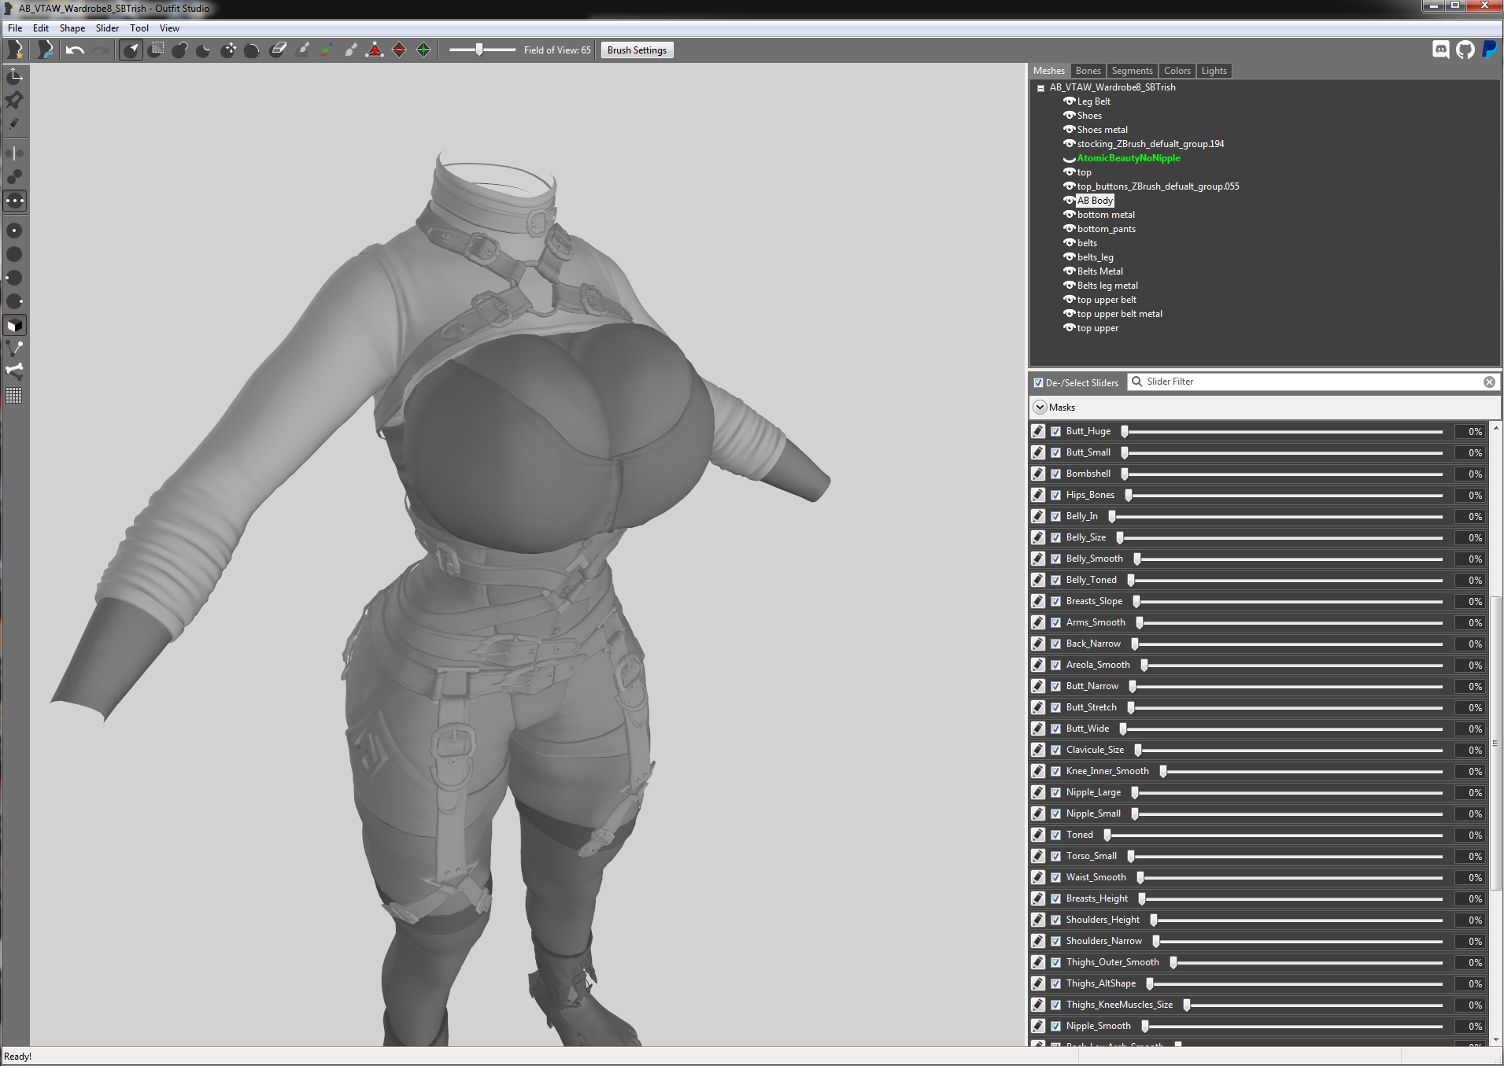Screen dimensions: 1504x1066
Task: Select the Inflate brush tool
Action: coord(179,50)
